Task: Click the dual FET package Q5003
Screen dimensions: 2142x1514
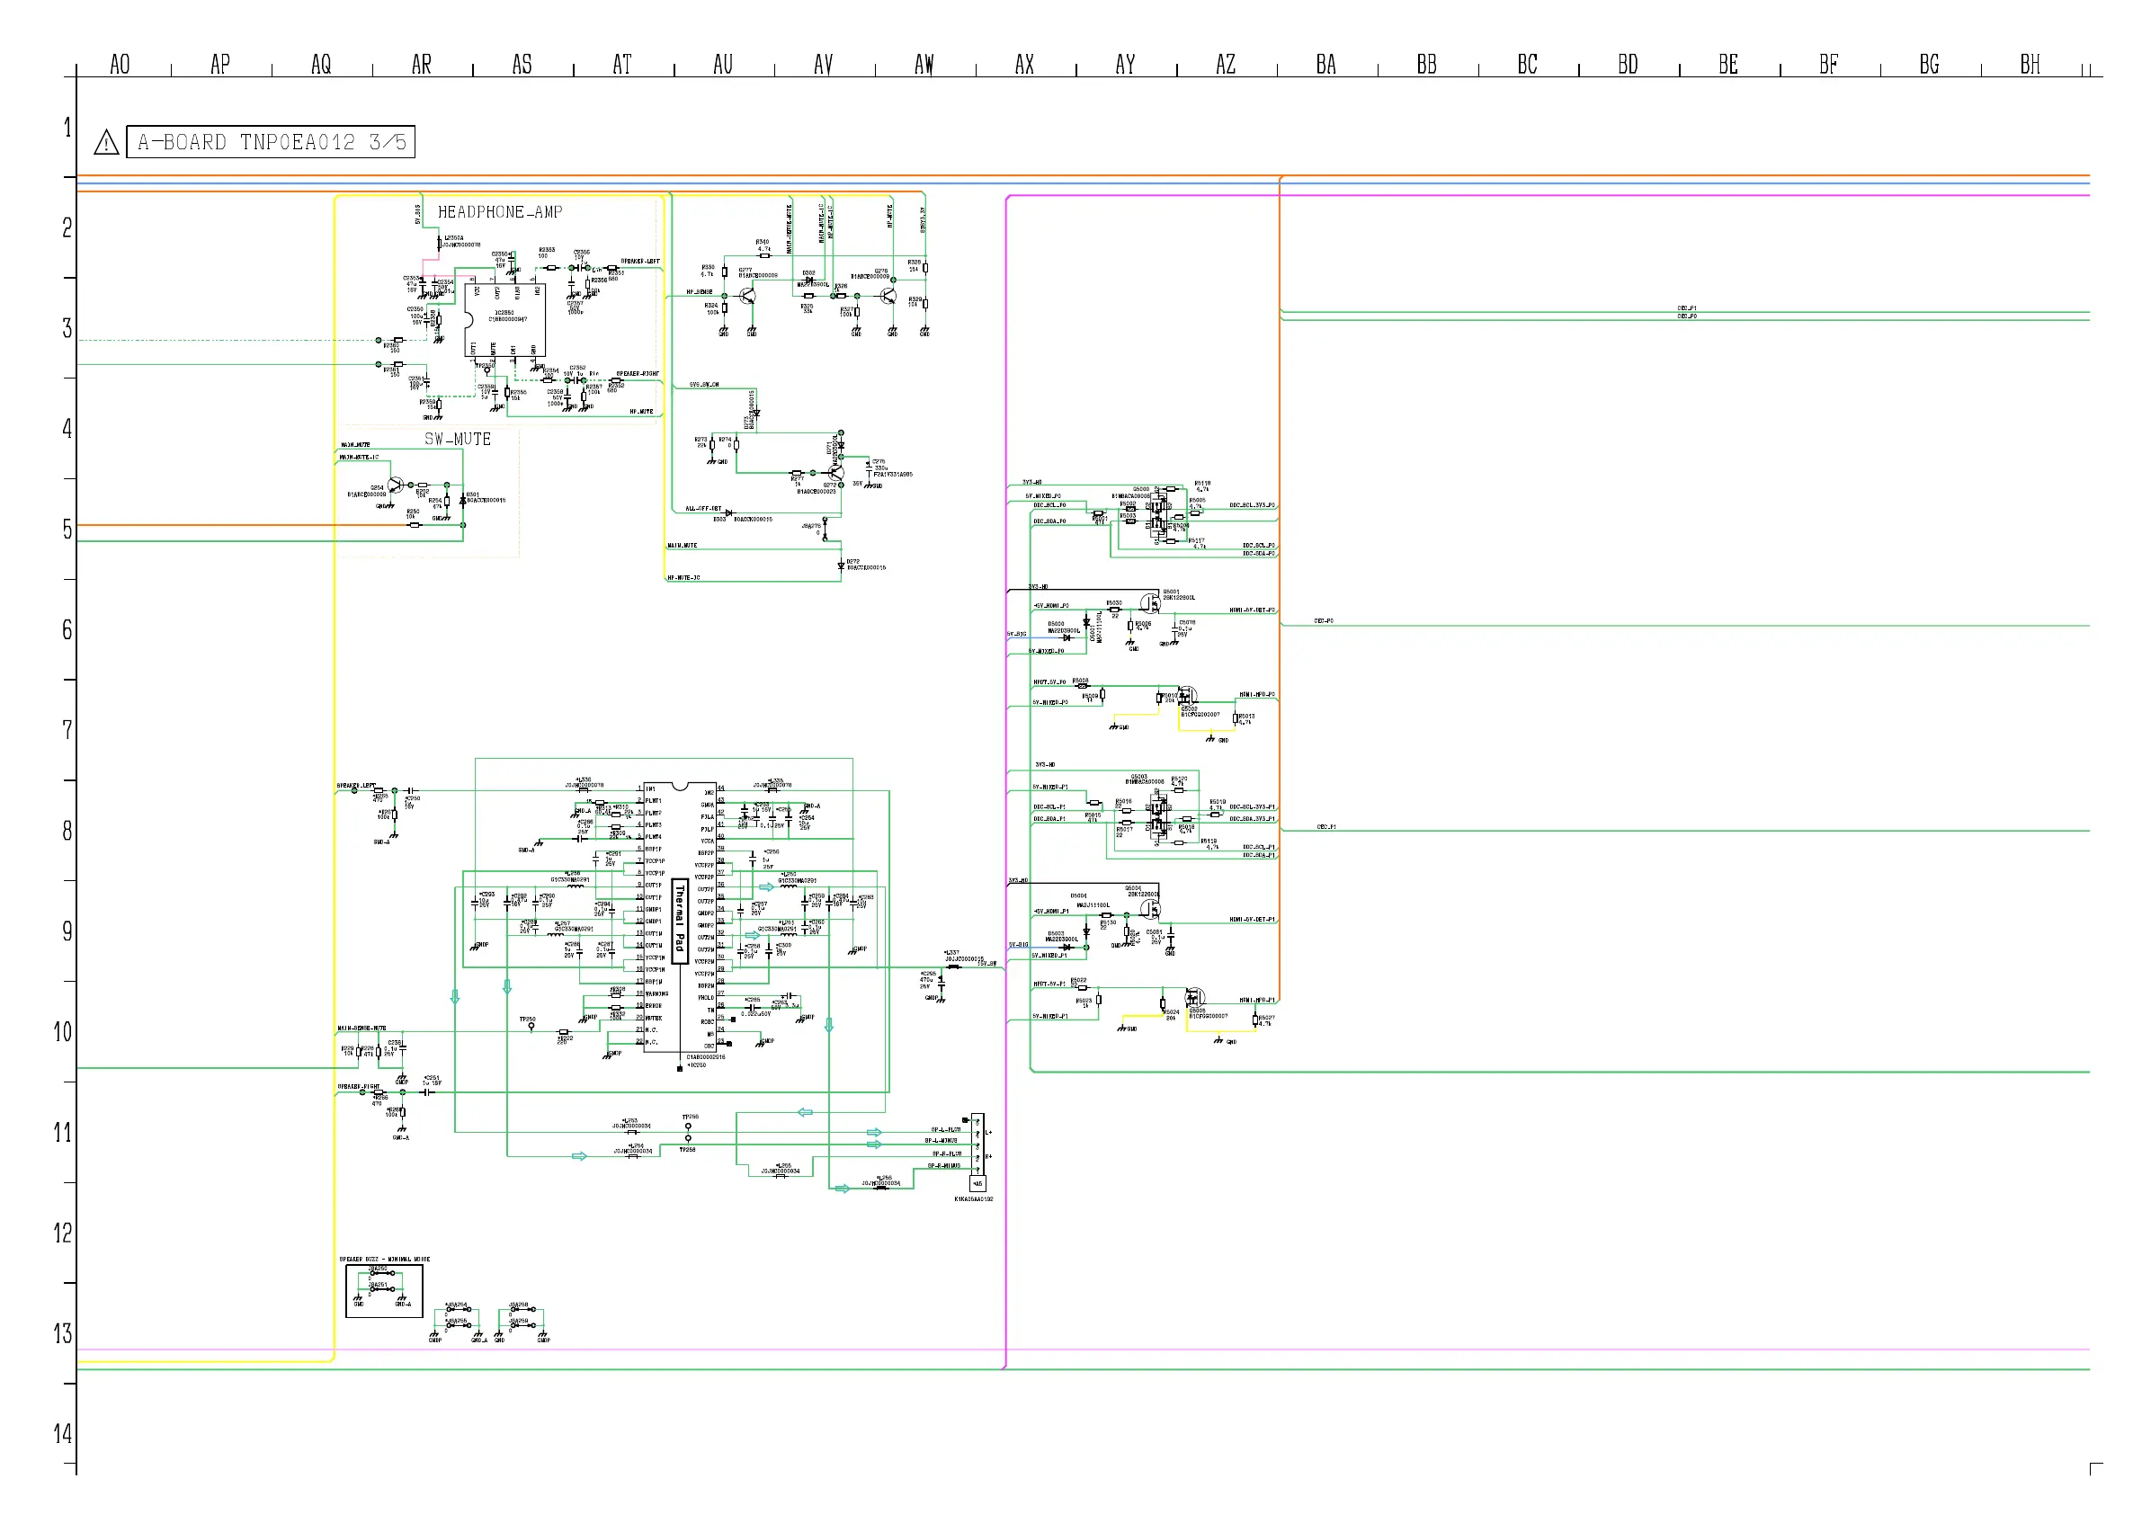Action: click(1159, 816)
